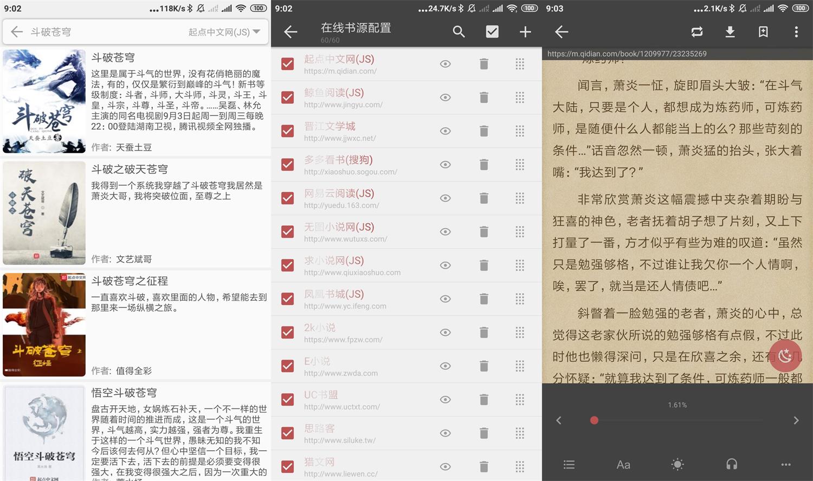The height and width of the screenshot is (481, 813).
Task: Open the headphones read-aloud option
Action: click(732, 464)
